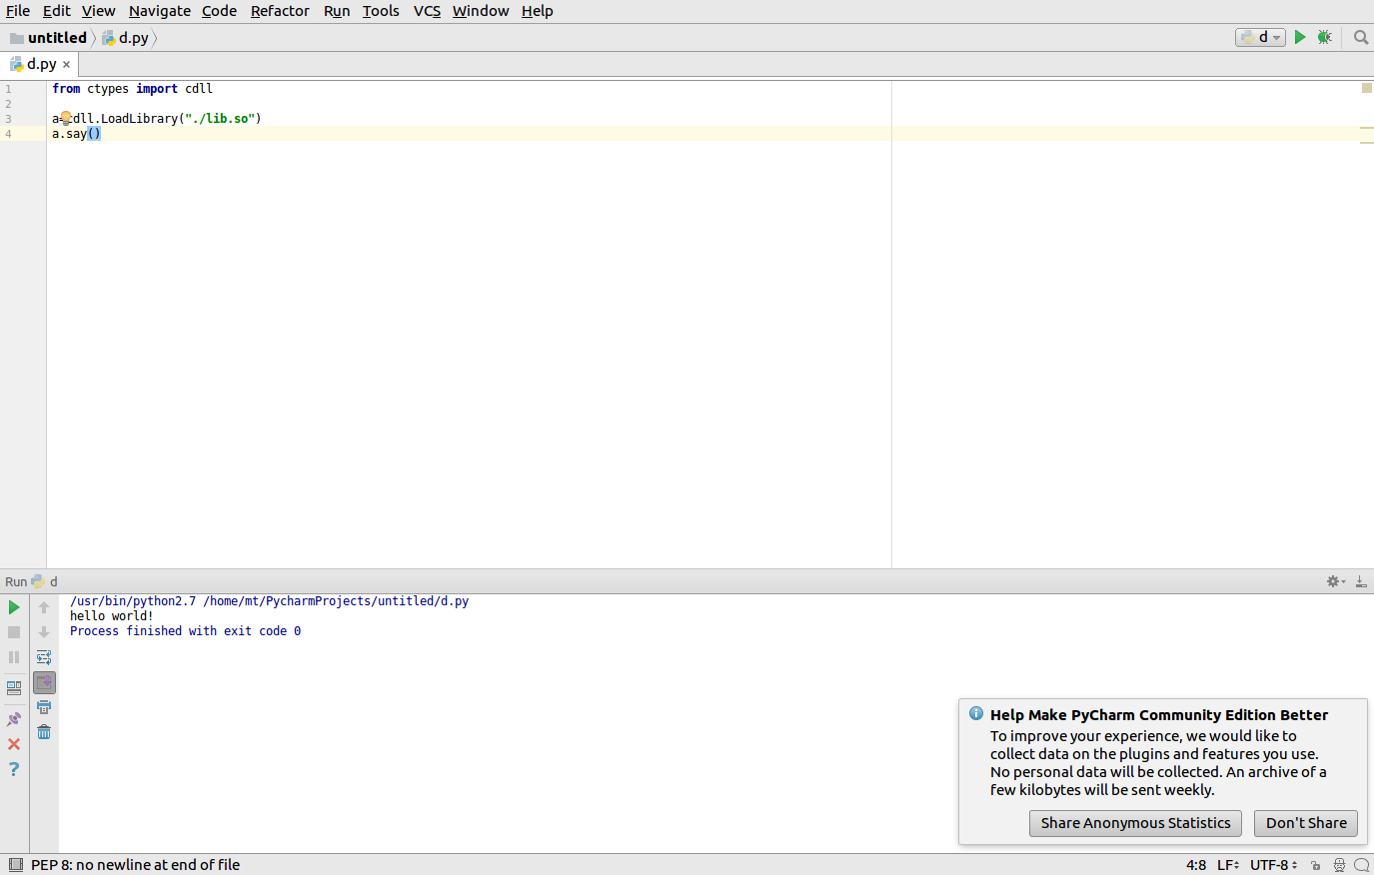Click the Don't Share button
The height and width of the screenshot is (875, 1374).
coord(1305,823)
